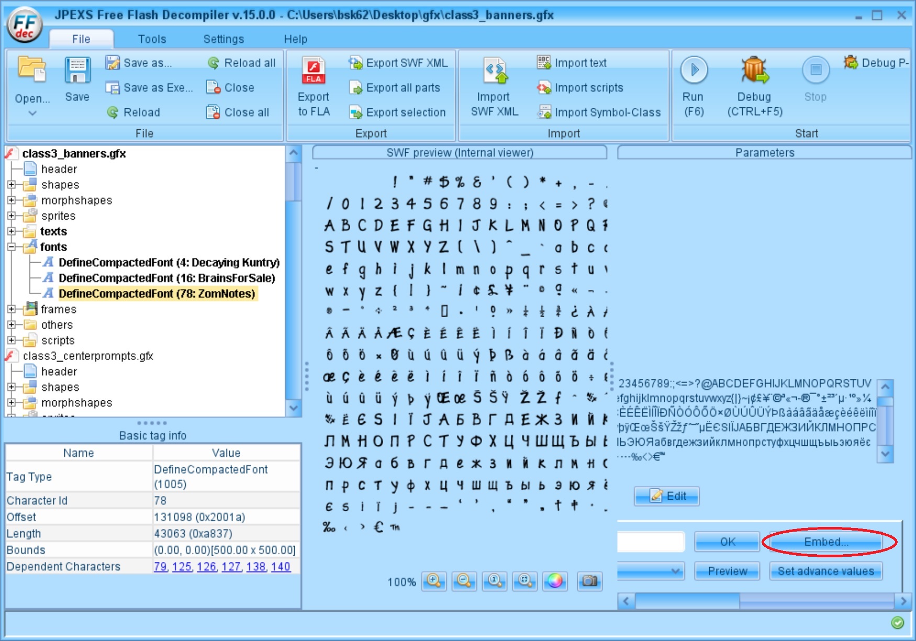The width and height of the screenshot is (916, 641).
Task: Expand the first shapes folder under class3_banners.gfx
Action: (x=12, y=185)
